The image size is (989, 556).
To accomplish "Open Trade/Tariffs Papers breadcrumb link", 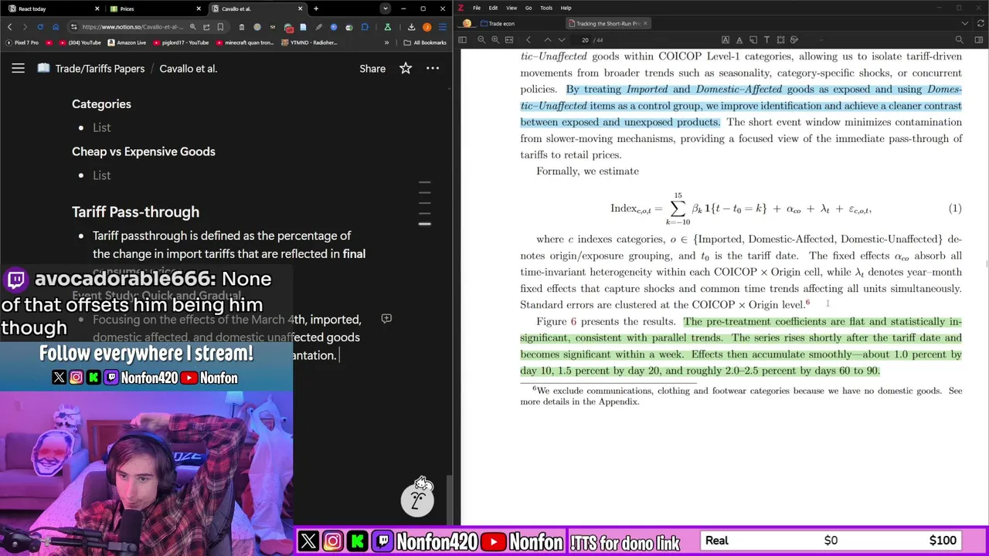I will coord(100,68).
